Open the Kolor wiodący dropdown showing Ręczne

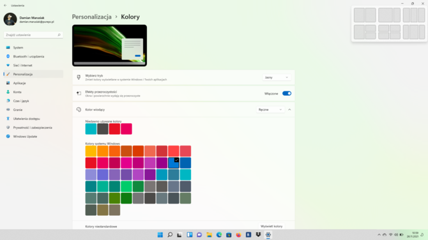point(270,110)
